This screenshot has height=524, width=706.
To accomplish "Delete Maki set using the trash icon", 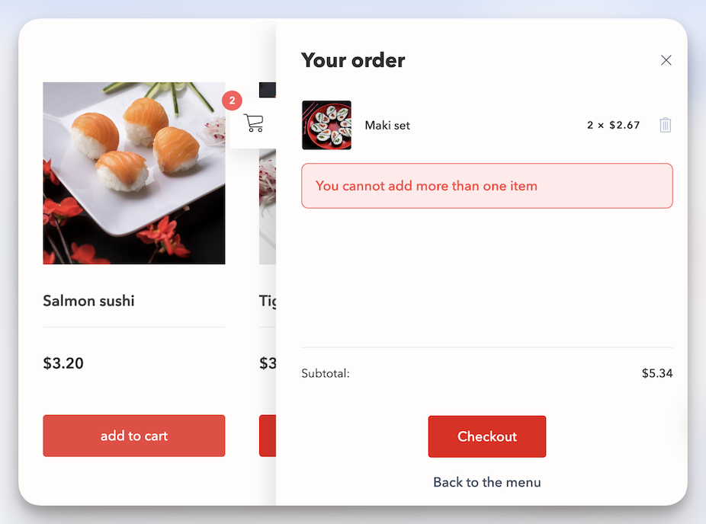I will tap(665, 125).
